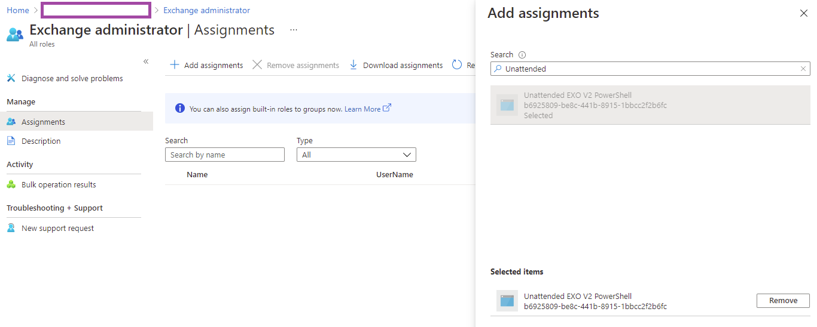Open Diagnose and solve problems

[x=72, y=78]
